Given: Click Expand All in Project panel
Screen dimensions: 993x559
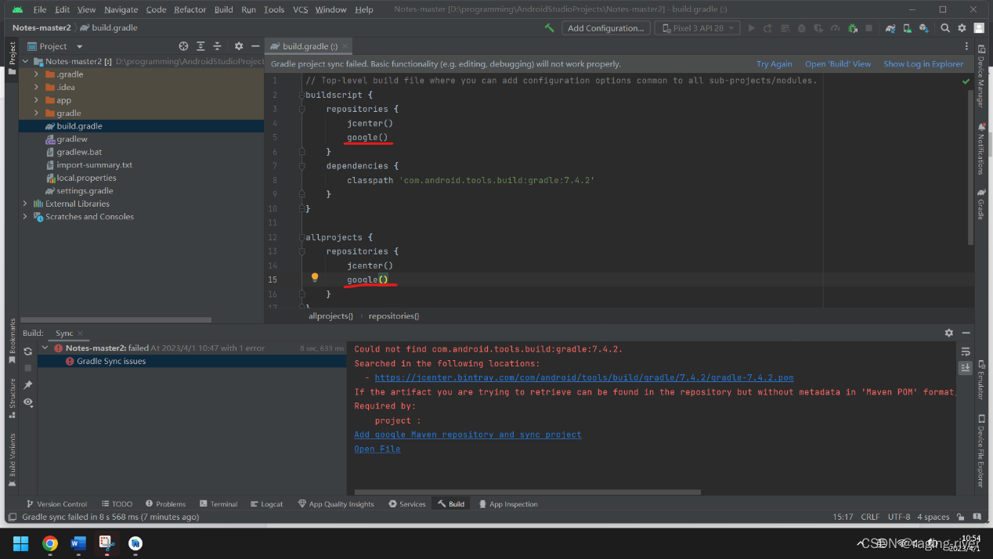Looking at the screenshot, I should point(200,46).
